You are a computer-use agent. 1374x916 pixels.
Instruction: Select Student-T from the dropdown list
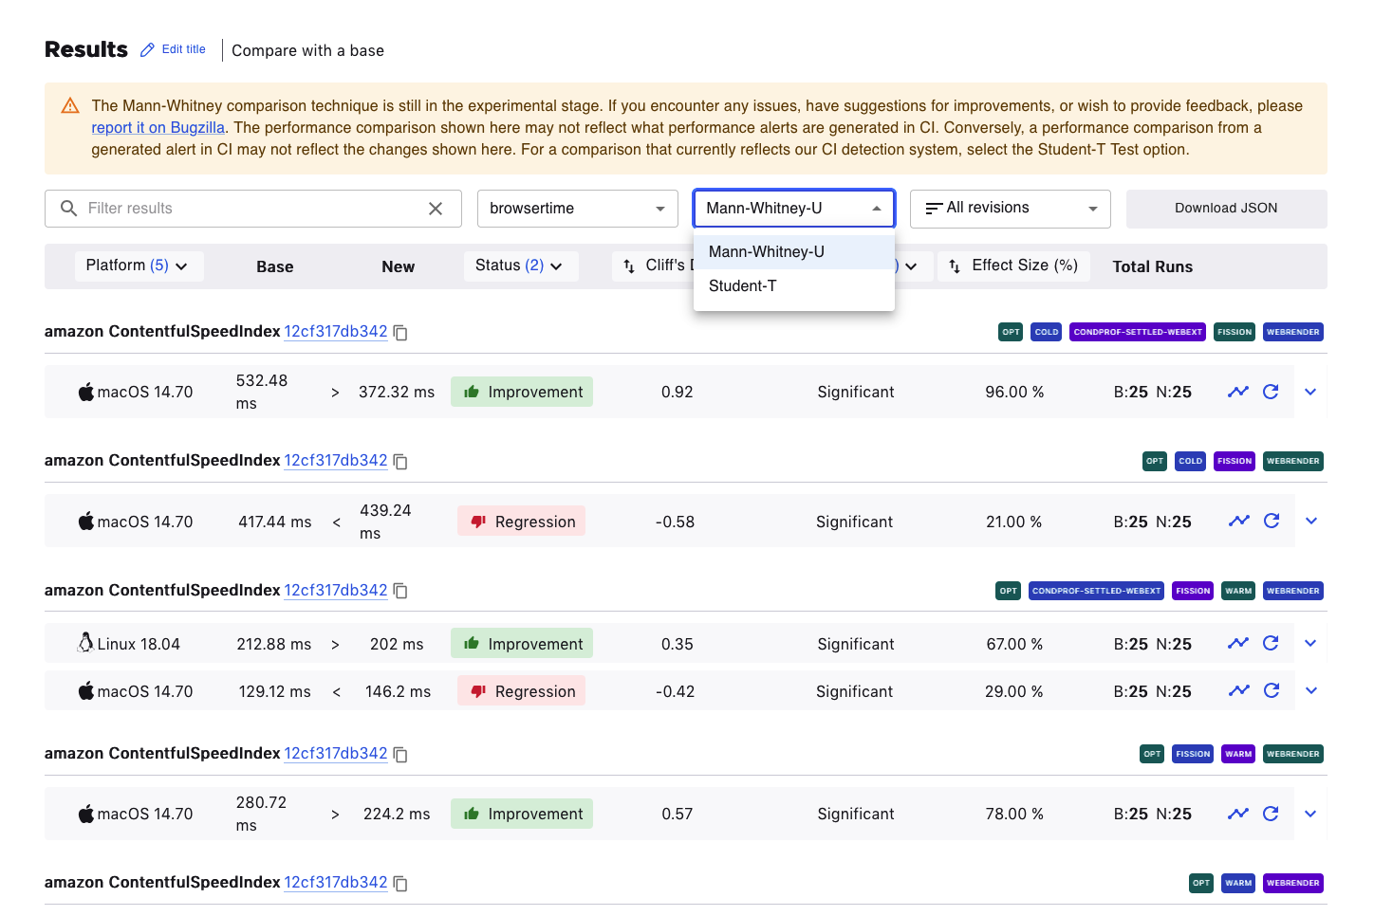tap(743, 286)
